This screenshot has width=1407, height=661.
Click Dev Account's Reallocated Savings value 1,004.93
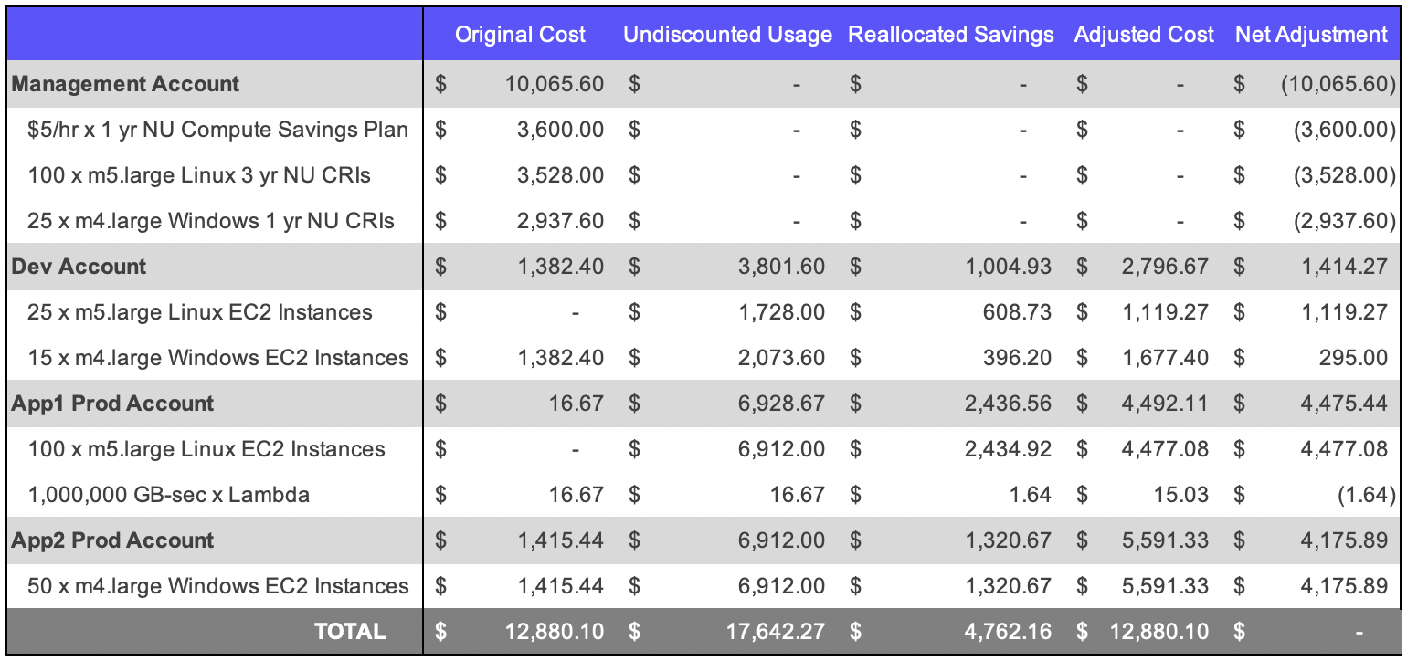point(1008,267)
